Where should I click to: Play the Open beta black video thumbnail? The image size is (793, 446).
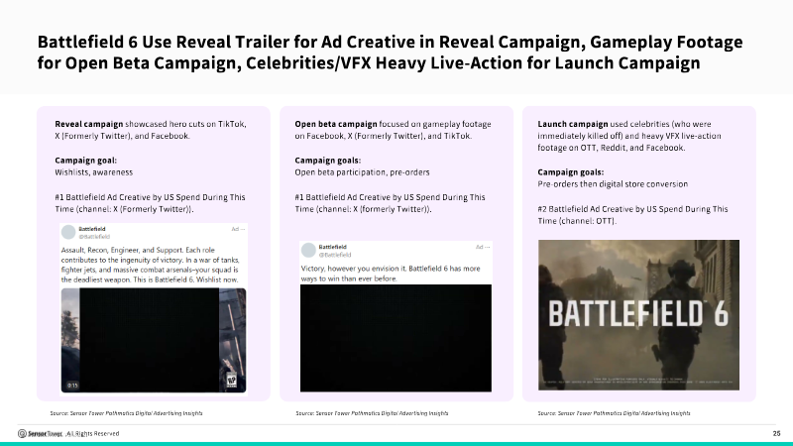(x=396, y=338)
